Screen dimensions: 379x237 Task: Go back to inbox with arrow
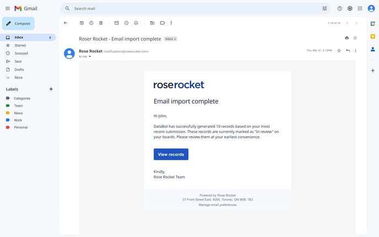[x=66, y=23]
